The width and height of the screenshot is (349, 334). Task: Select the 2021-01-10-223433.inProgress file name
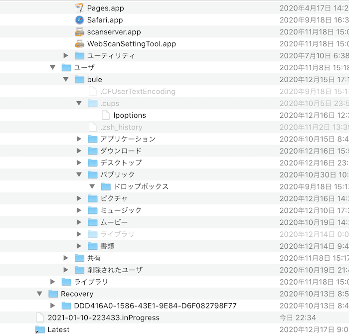[104, 318]
